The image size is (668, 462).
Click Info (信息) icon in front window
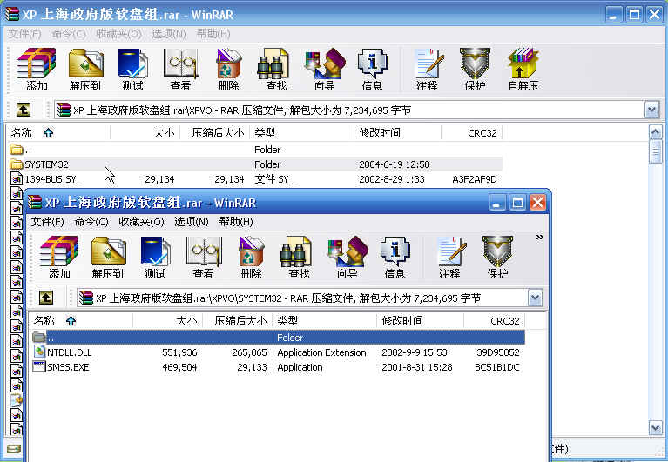pos(395,258)
